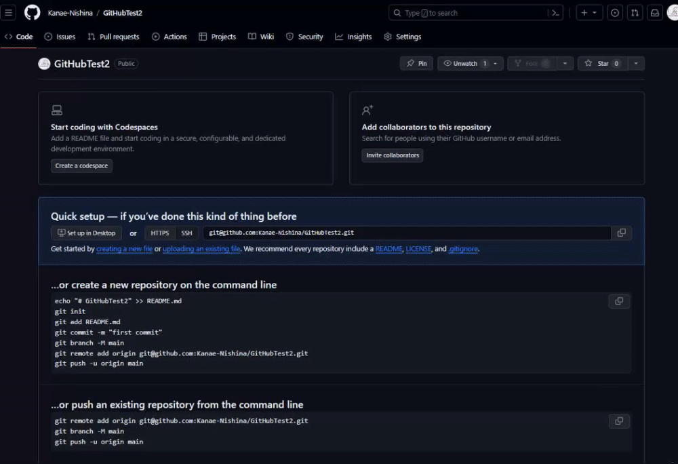The image size is (678, 464).
Task: Click 'Add collaborators to this repository' heading
Action: click(x=426, y=127)
